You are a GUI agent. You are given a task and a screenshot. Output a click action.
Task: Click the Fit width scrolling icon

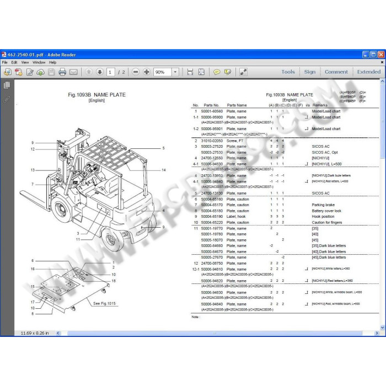point(190,72)
